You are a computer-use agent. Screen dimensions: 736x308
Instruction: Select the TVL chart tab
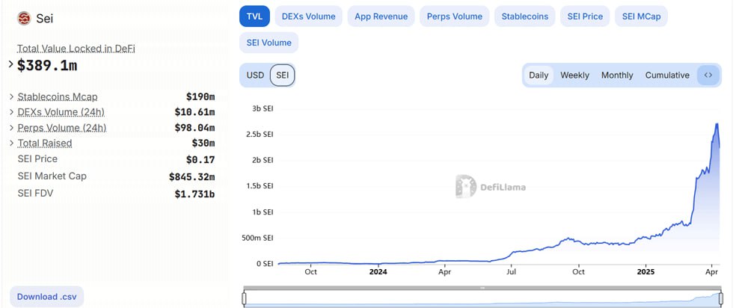coord(254,16)
